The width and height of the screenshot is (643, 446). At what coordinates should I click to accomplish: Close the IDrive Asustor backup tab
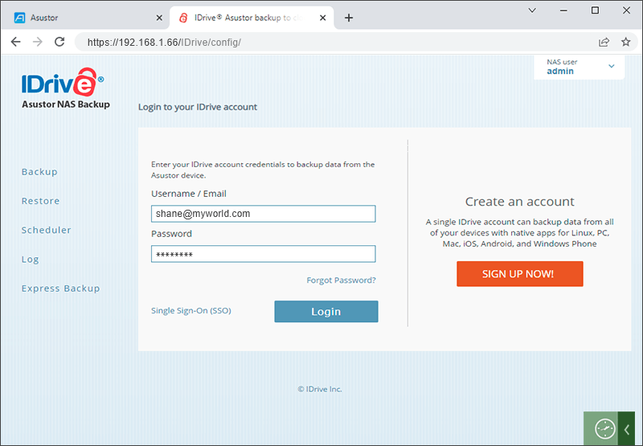click(x=323, y=18)
